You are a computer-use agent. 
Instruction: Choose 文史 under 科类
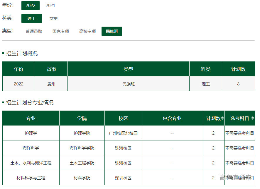click(x=53, y=18)
